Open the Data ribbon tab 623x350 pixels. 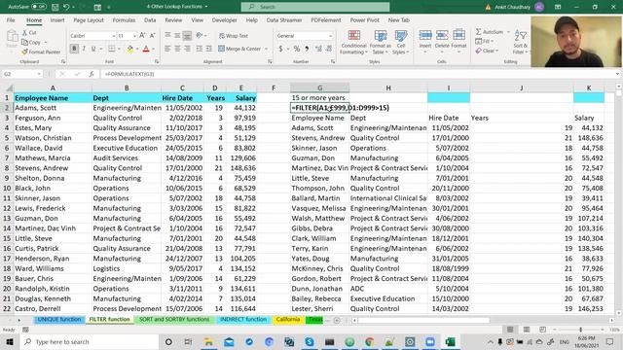coord(150,19)
